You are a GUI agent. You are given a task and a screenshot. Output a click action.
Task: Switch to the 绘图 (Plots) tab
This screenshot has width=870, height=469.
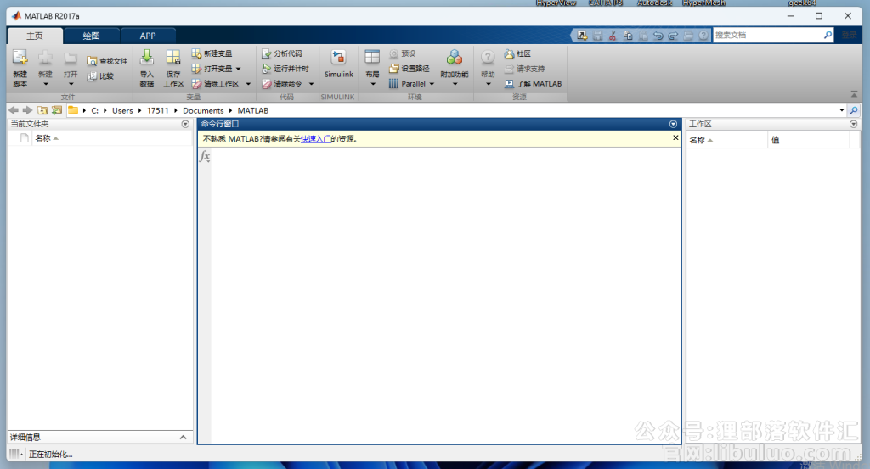[91, 36]
